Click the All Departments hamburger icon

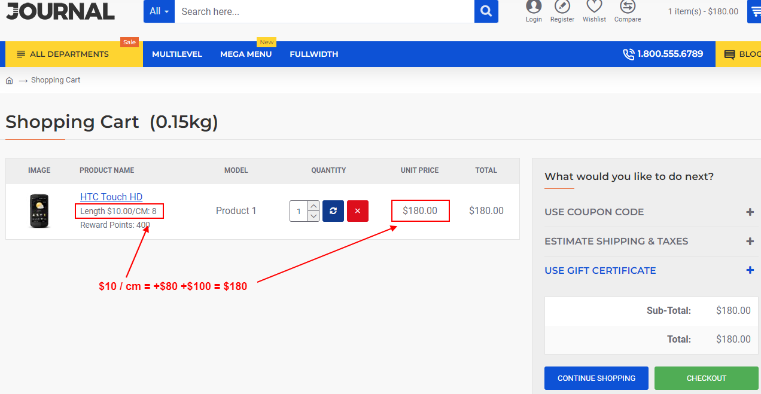(x=21, y=54)
